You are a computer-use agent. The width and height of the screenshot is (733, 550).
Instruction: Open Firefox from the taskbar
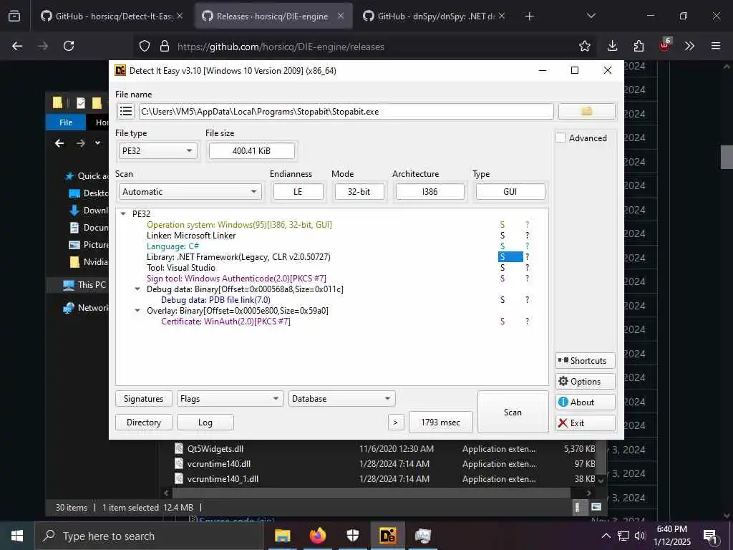click(x=318, y=536)
